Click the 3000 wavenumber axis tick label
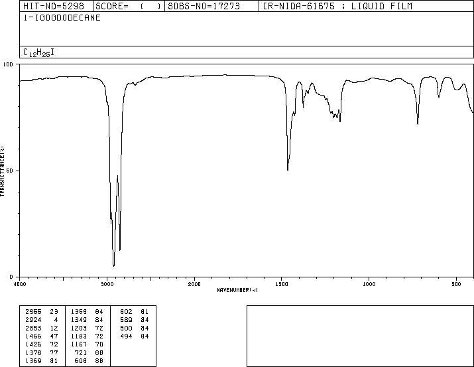474x367 pixels. [x=107, y=284]
